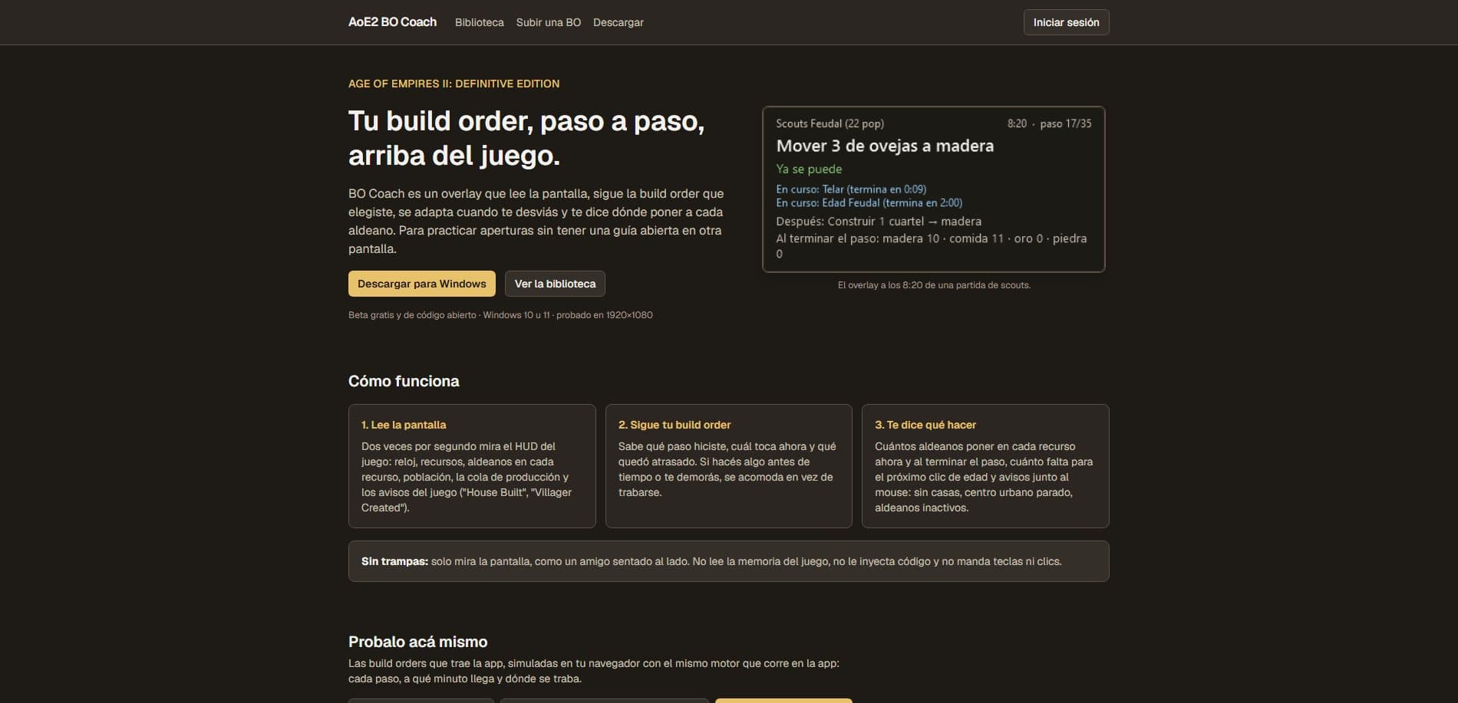Select the 'En curso: Telar' progress line

point(851,189)
